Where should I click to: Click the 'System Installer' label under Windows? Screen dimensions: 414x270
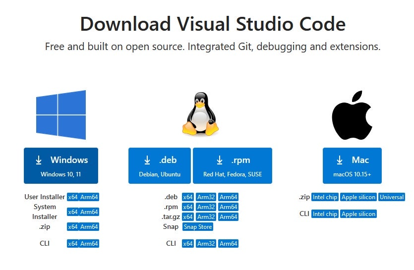45,212
